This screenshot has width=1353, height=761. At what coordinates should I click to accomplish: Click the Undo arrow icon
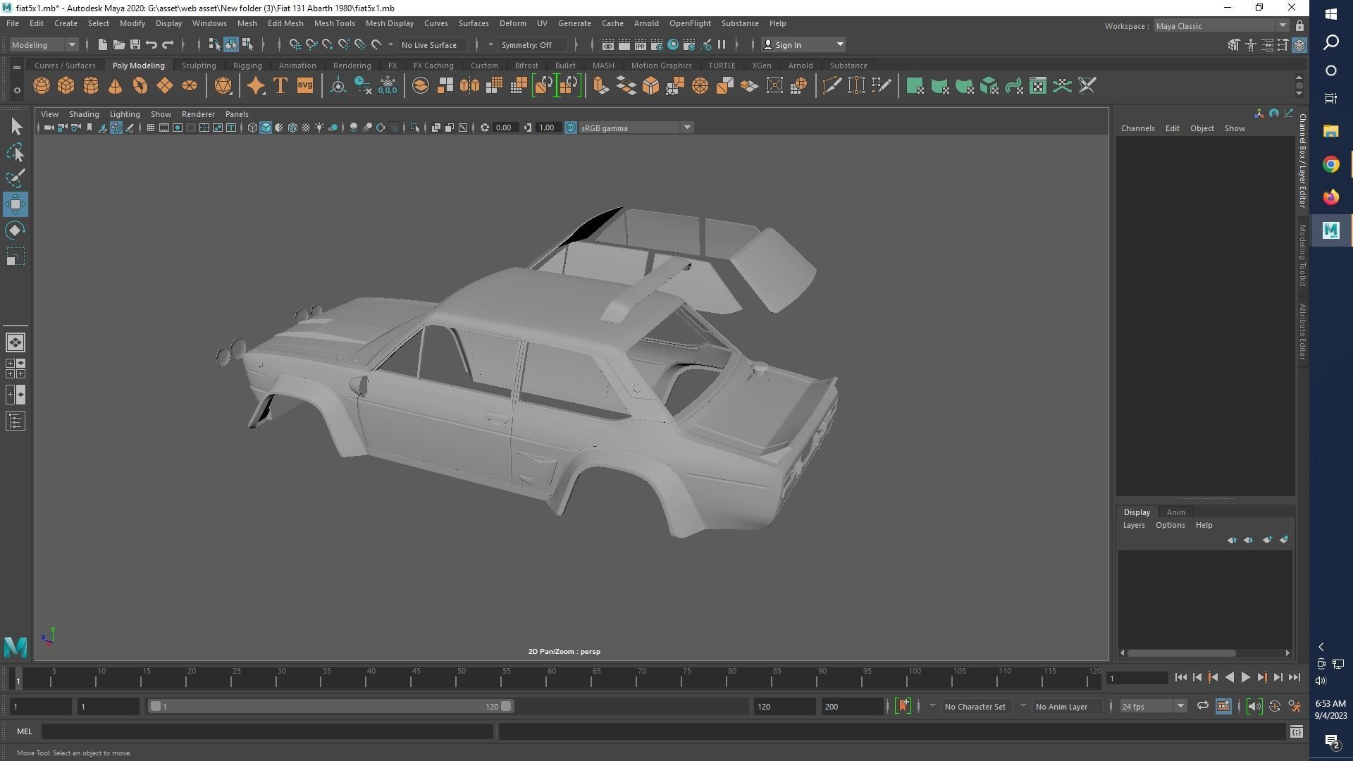click(151, 45)
